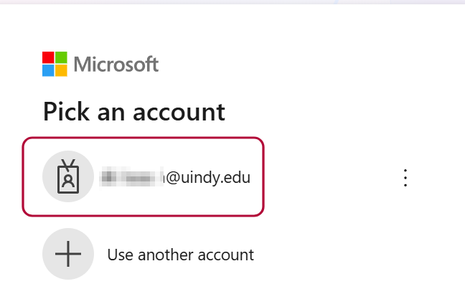The width and height of the screenshot is (465, 289).
Task: Expand more options for the uindy.edu account
Action: click(405, 178)
